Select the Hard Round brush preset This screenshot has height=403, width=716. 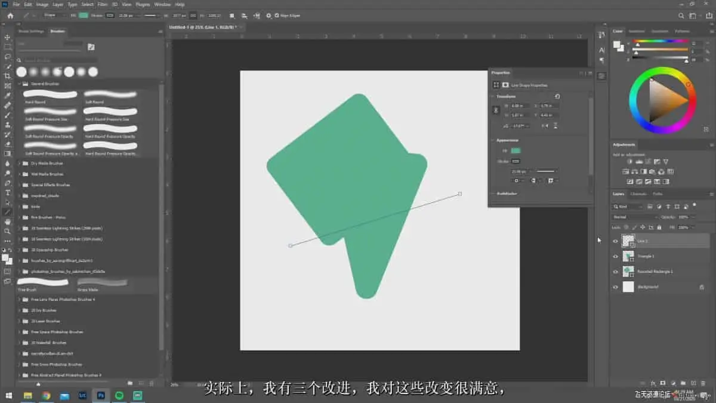pos(50,94)
